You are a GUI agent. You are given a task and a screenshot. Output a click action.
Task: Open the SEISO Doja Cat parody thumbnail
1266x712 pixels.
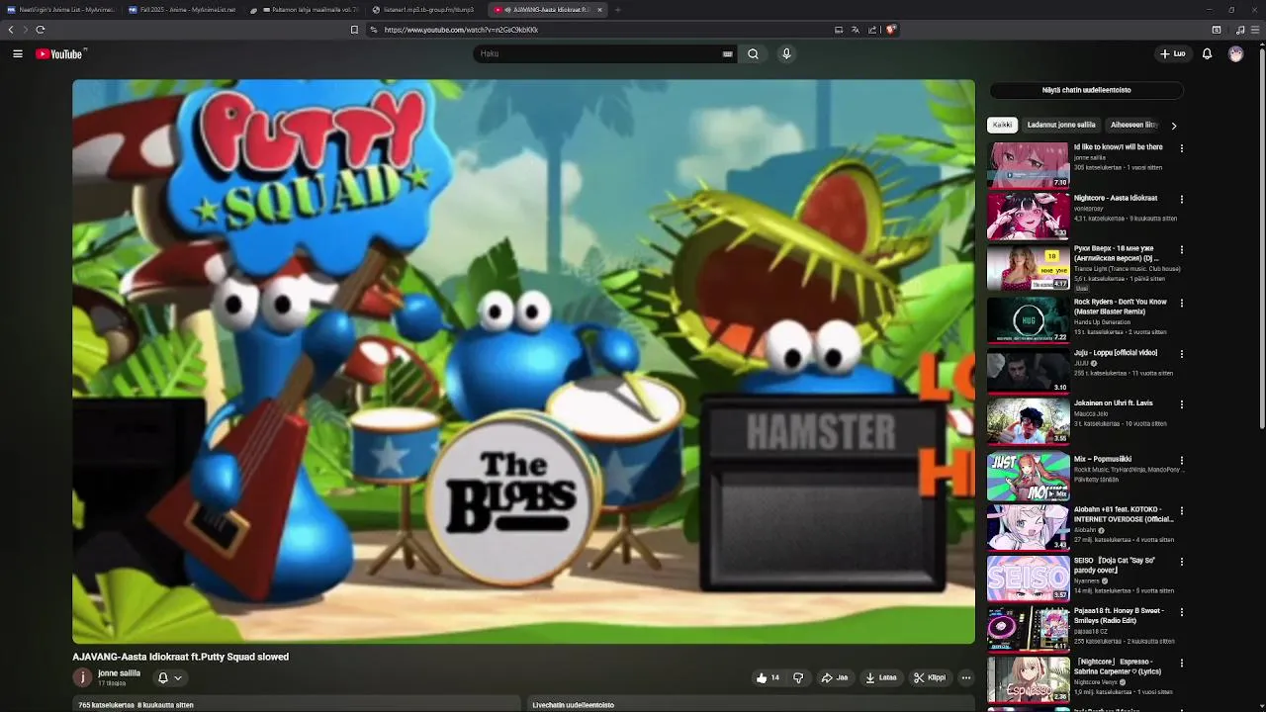point(1029,578)
